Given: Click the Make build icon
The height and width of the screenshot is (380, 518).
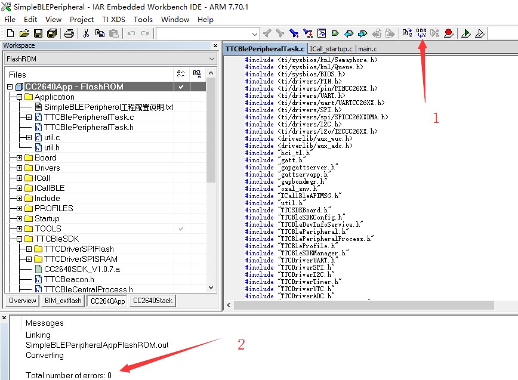Looking at the screenshot, I should pos(421,33).
